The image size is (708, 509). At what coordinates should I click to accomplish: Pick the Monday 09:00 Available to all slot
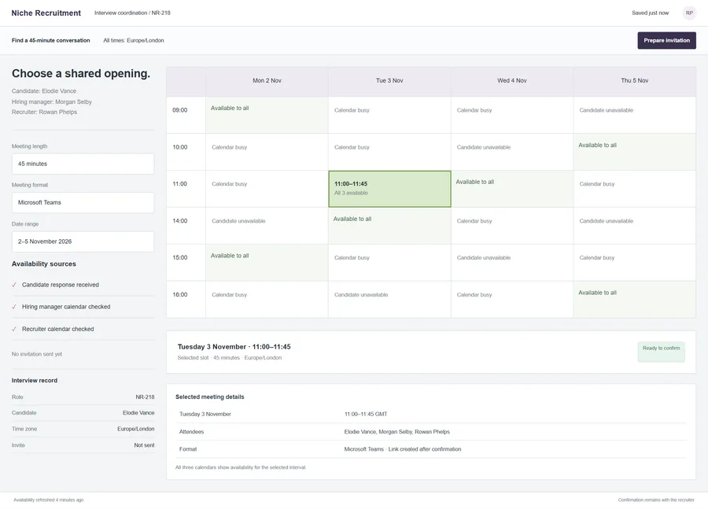point(267,115)
